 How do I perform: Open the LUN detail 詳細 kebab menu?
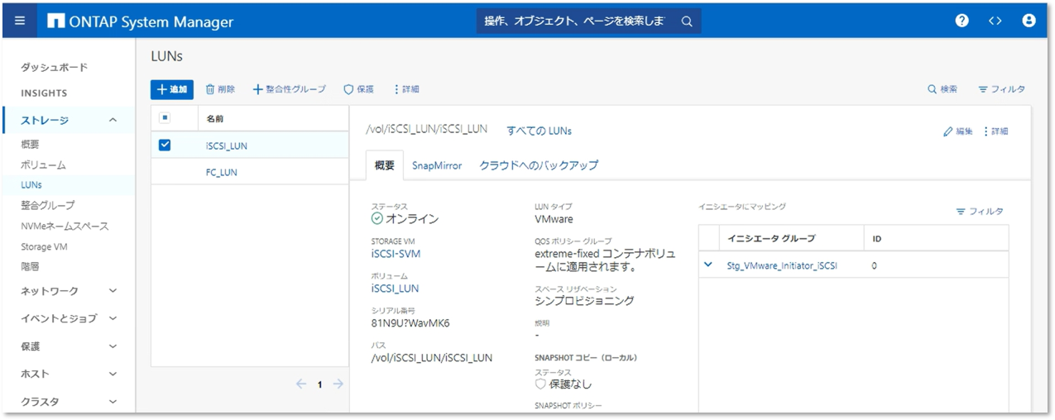[x=995, y=131]
